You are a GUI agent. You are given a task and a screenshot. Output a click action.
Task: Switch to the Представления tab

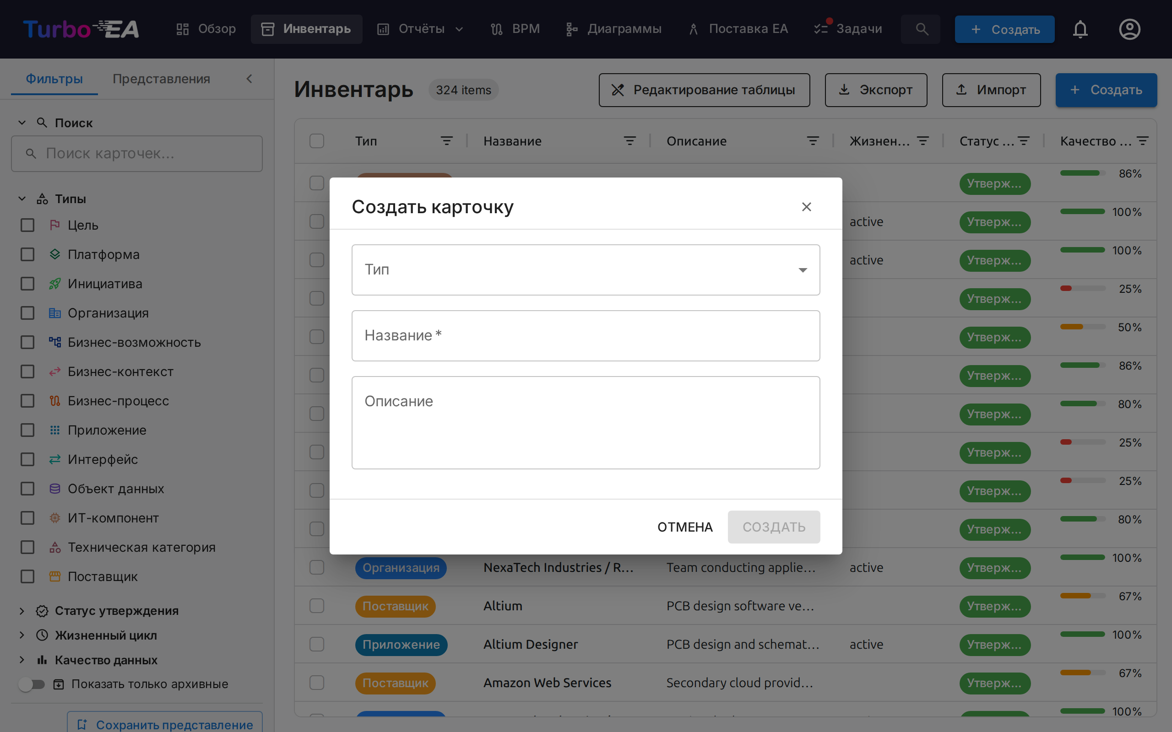161,79
